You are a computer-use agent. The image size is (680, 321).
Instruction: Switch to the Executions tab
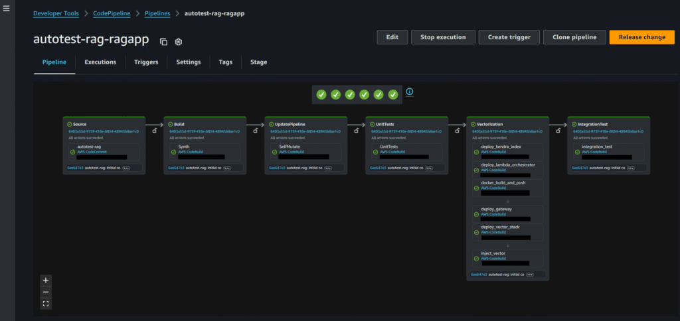100,62
